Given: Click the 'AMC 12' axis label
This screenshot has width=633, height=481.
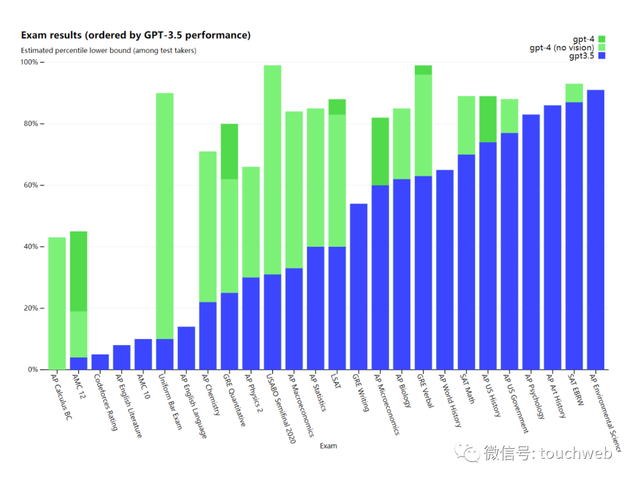Looking at the screenshot, I should [x=79, y=387].
